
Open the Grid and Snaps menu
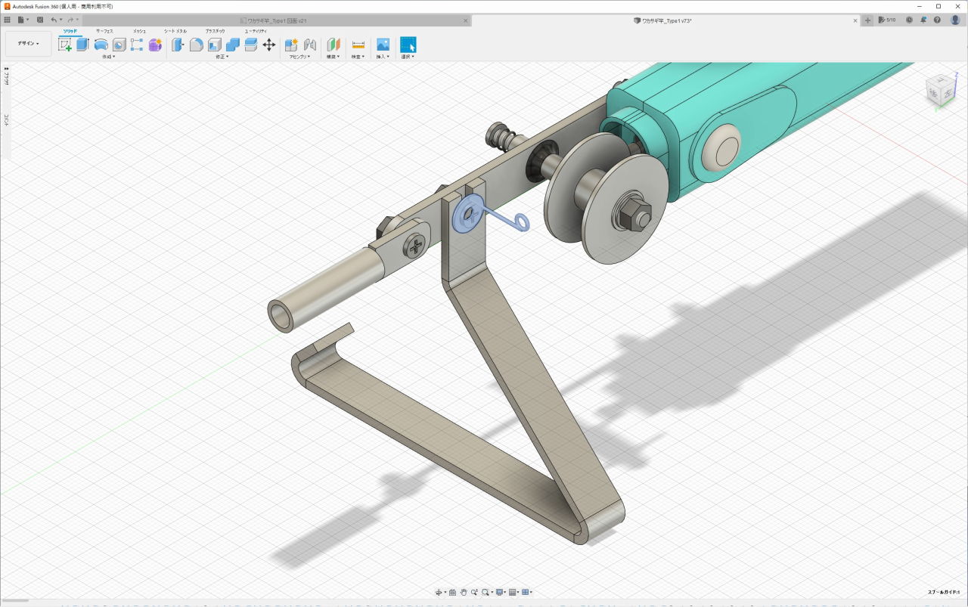pyautogui.click(x=513, y=593)
